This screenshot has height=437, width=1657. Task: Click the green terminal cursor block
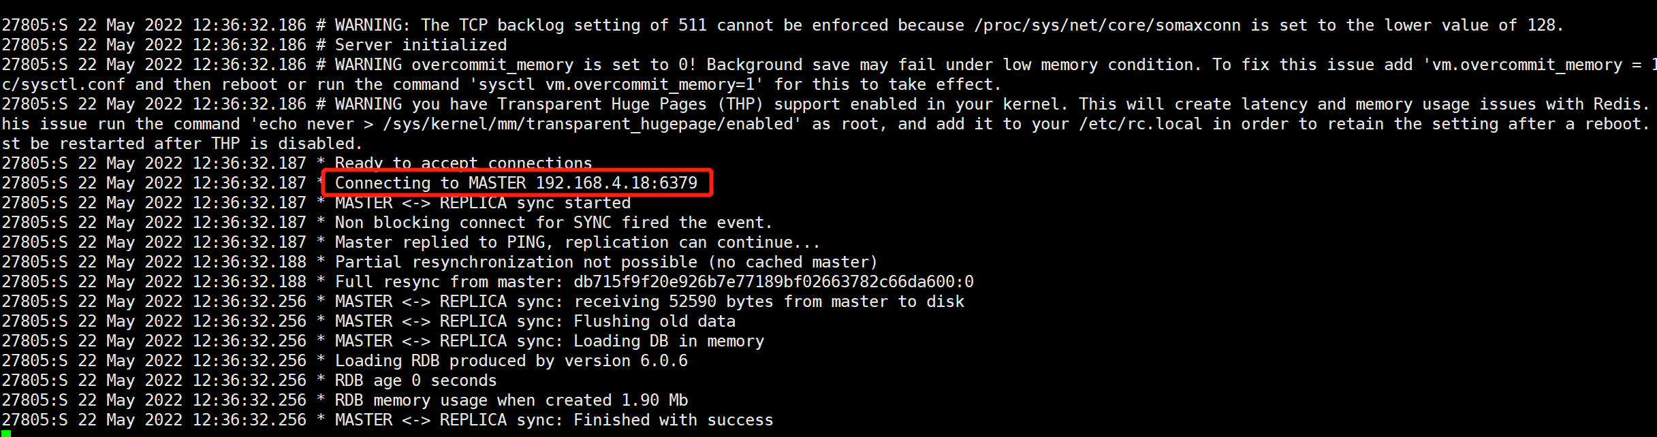point(5,433)
